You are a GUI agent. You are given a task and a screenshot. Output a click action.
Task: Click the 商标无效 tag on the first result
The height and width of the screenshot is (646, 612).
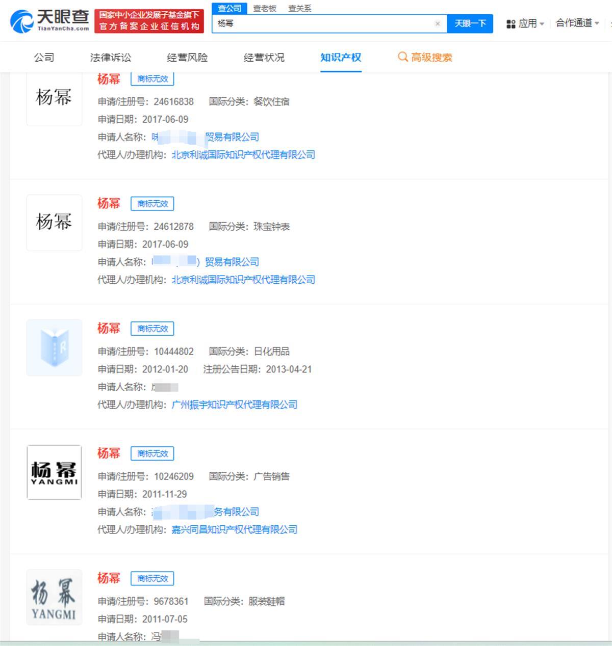[152, 79]
